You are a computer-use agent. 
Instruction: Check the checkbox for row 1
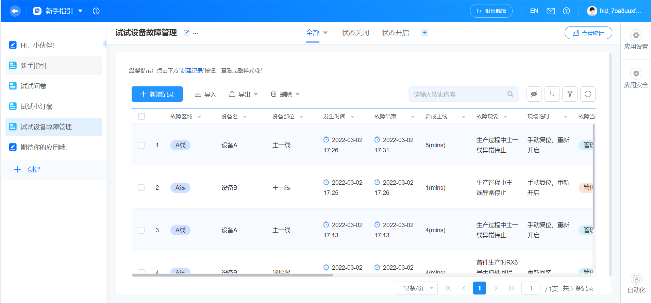(x=141, y=145)
